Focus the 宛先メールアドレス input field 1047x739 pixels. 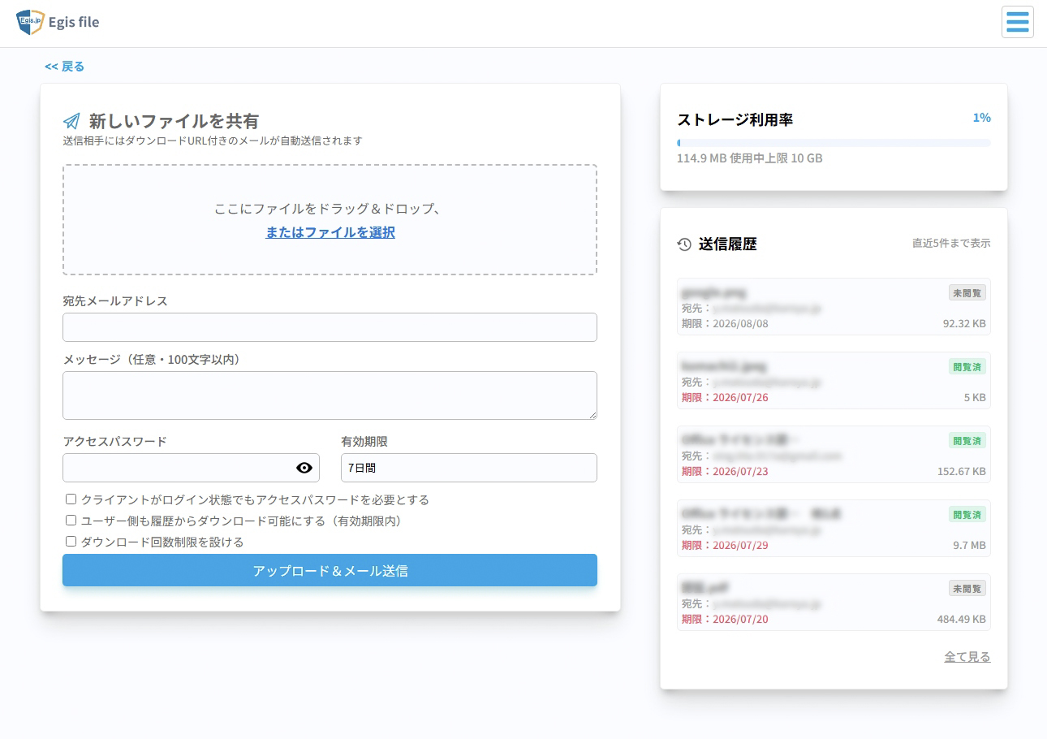[x=330, y=327]
